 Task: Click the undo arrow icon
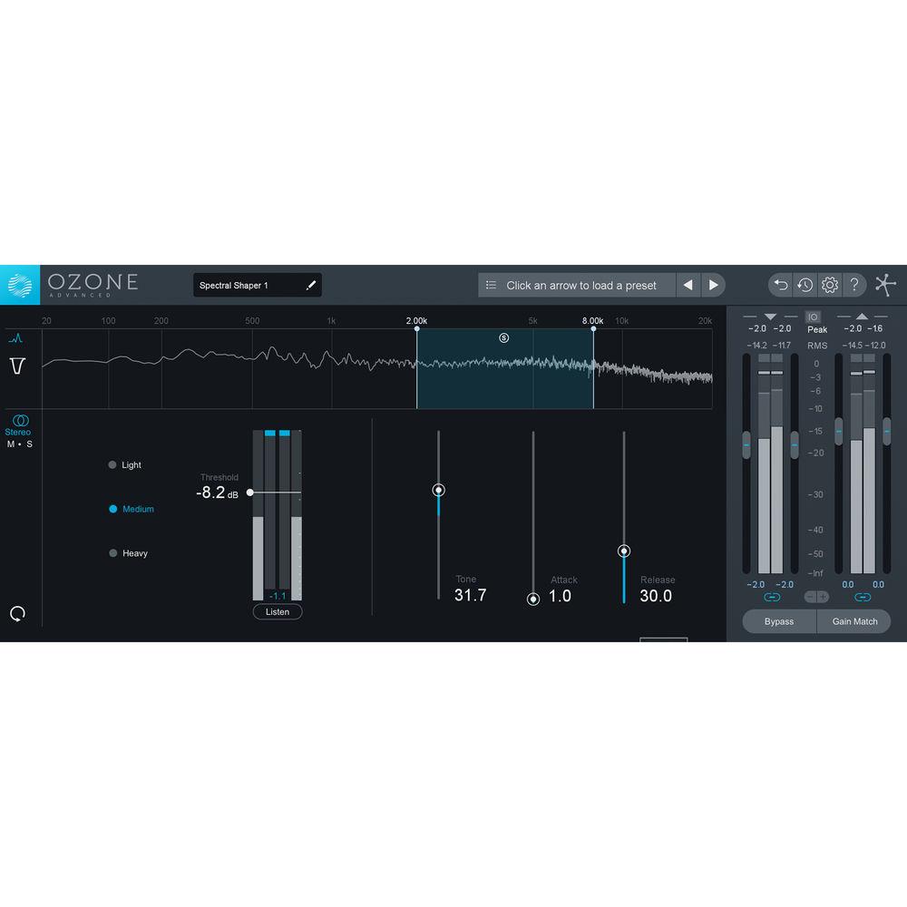pyautogui.click(x=780, y=285)
